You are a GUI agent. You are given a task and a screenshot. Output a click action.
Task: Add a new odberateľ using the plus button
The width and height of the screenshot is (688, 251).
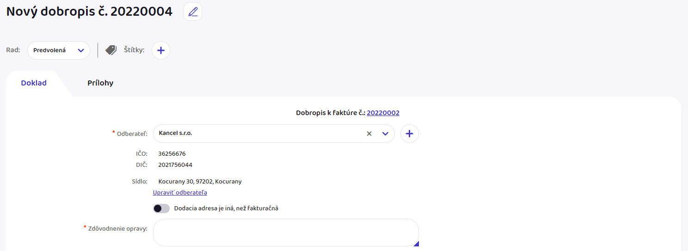tap(409, 134)
